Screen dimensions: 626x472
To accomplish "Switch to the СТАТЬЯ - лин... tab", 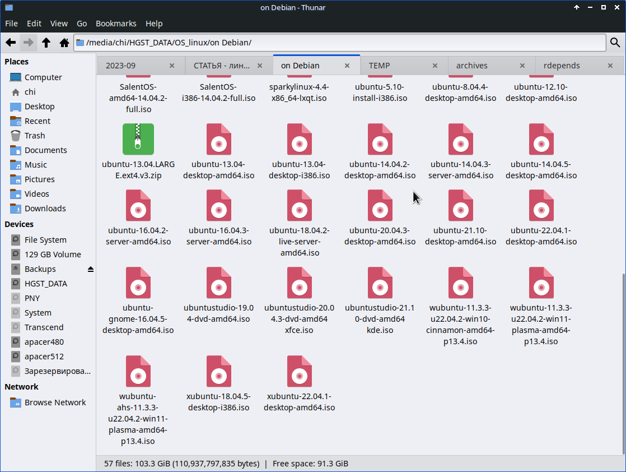I will click(x=228, y=66).
